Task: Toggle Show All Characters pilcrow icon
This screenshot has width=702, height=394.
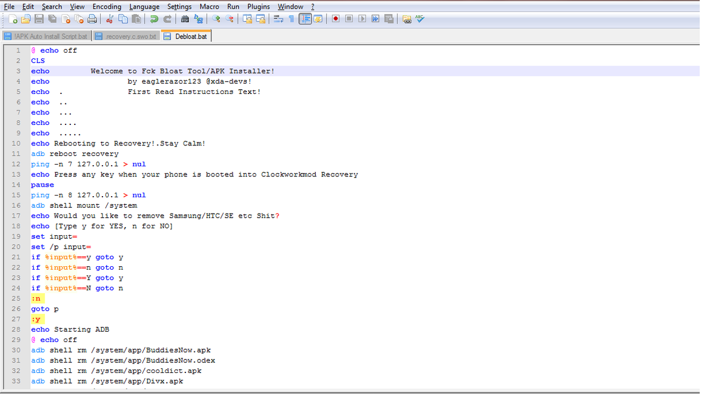Action: click(x=291, y=19)
